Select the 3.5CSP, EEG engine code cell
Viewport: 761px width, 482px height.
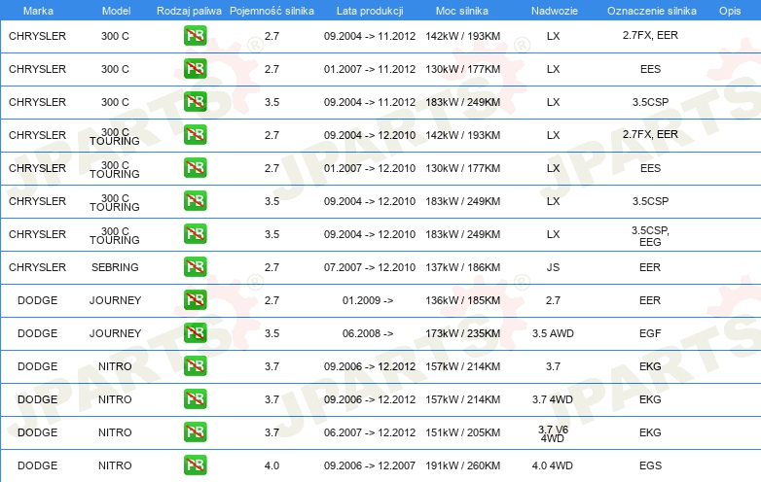pos(650,236)
